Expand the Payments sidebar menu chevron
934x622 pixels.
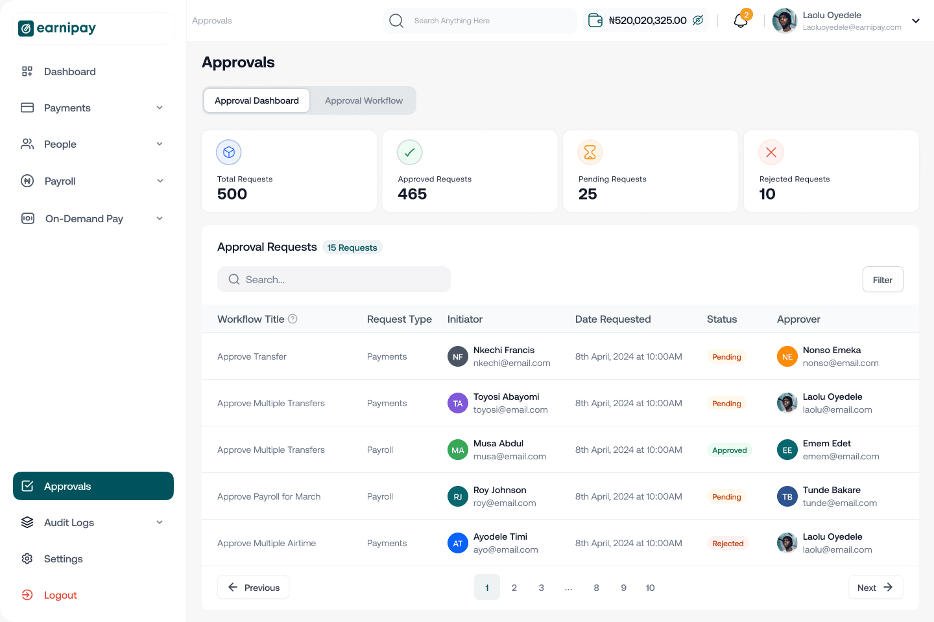click(160, 108)
